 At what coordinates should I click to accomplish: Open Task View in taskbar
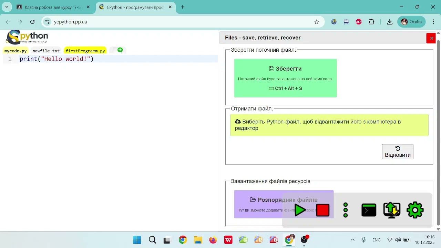pyautogui.click(x=167, y=240)
